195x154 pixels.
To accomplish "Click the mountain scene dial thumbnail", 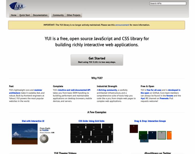I will (25, 134).
